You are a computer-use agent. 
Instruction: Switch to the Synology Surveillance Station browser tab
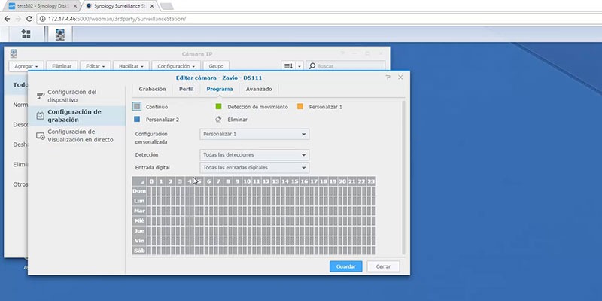(x=119, y=6)
